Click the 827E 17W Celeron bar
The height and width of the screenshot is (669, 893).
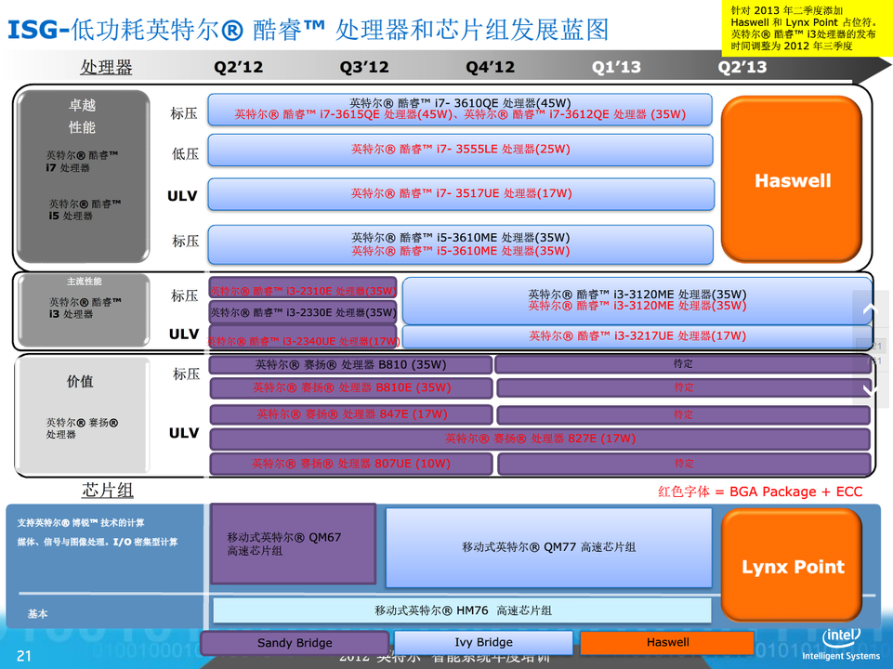click(539, 439)
